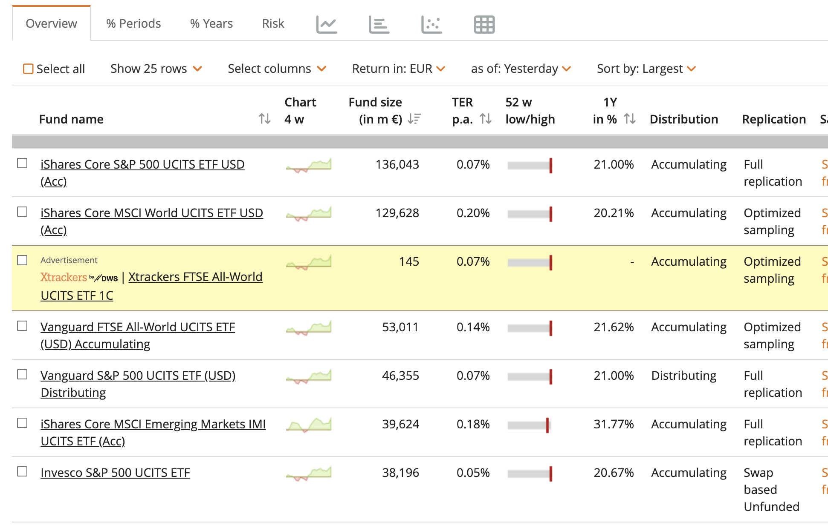828x528 pixels.
Task: Click 52w low/high bar for iShares Emerging Markets
Action: 529,425
